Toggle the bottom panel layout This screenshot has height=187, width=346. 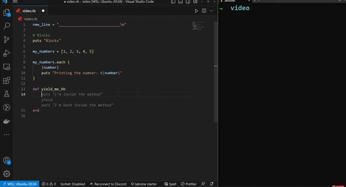(180, 2)
